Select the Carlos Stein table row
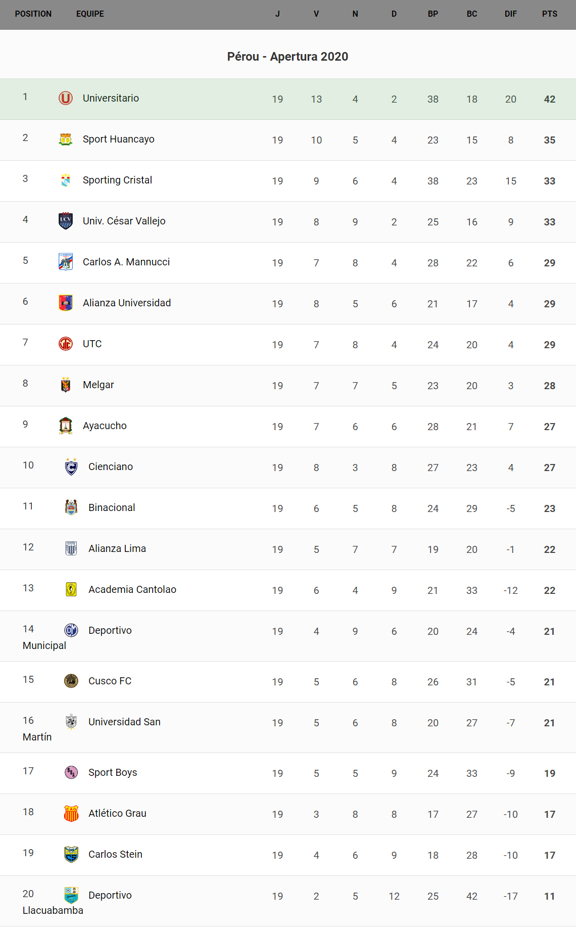This screenshot has height=930, width=576. [x=288, y=855]
